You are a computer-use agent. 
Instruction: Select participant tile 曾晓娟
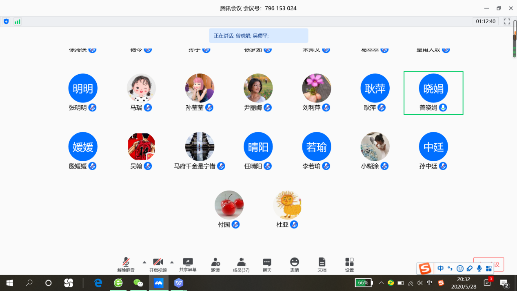click(433, 93)
